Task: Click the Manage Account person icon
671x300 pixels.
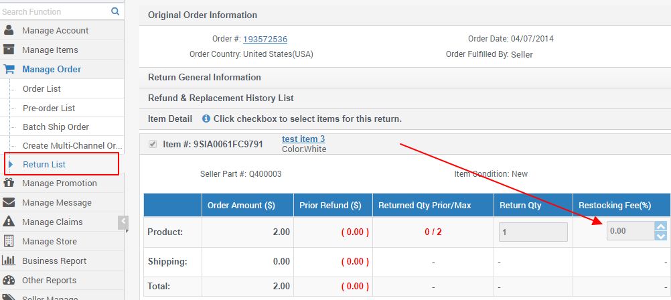Action: (x=9, y=30)
